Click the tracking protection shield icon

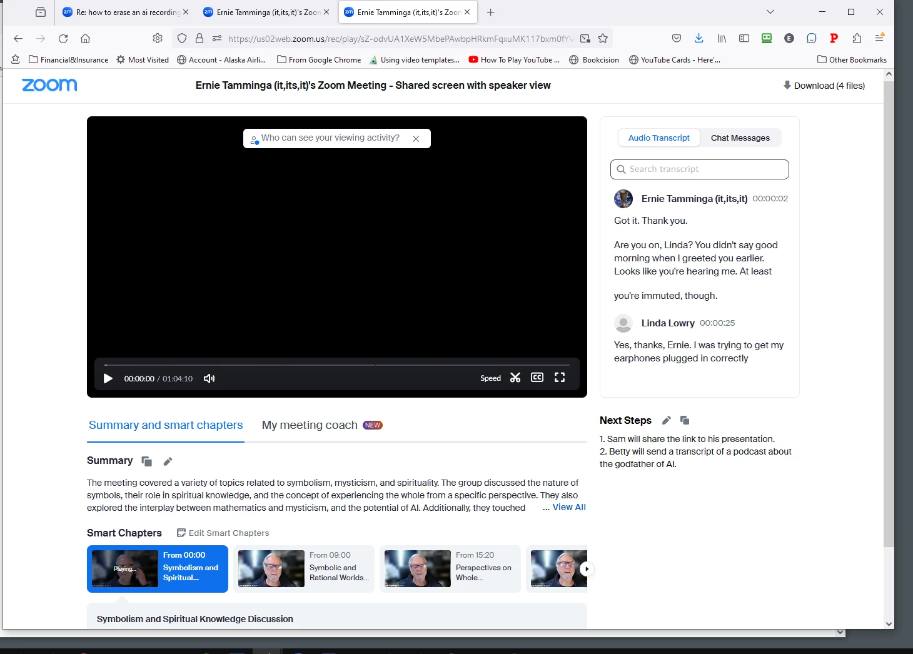pos(182,38)
